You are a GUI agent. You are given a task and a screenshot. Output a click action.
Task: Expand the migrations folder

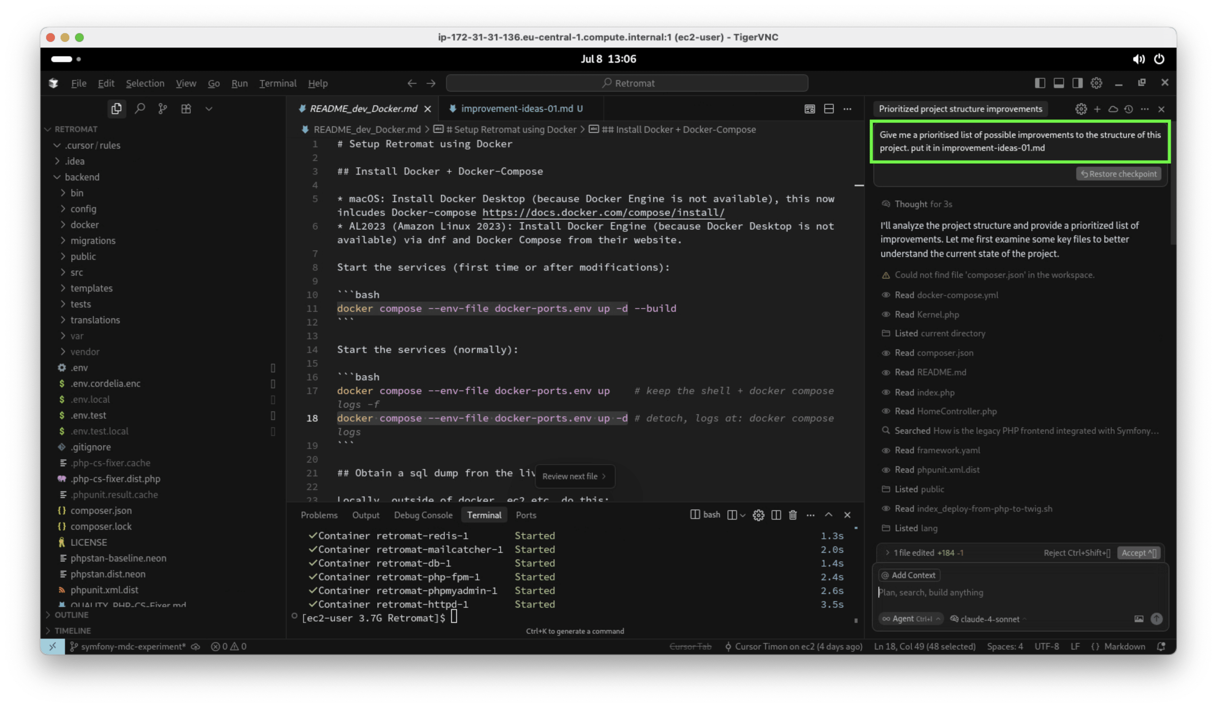[93, 240]
